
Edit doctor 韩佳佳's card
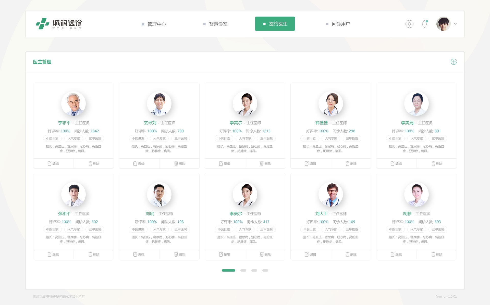[311, 163]
